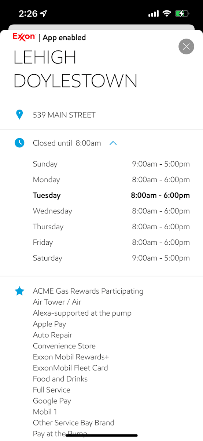Select the Sunday hours row
The image size is (203, 441).
pyautogui.click(x=111, y=164)
